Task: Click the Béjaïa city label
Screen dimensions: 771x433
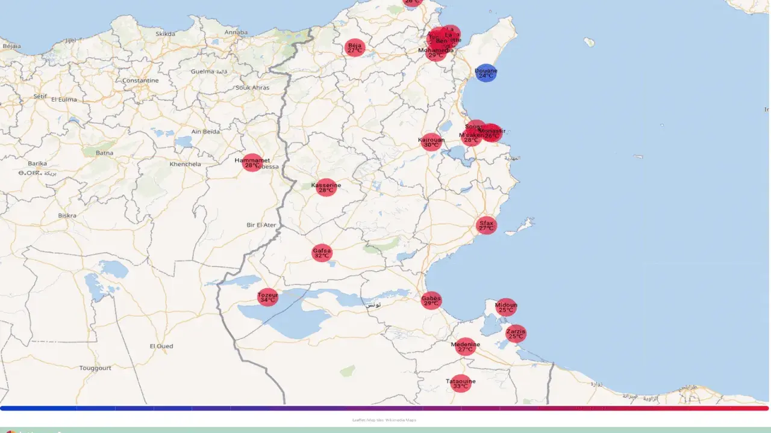Action: click(x=11, y=46)
